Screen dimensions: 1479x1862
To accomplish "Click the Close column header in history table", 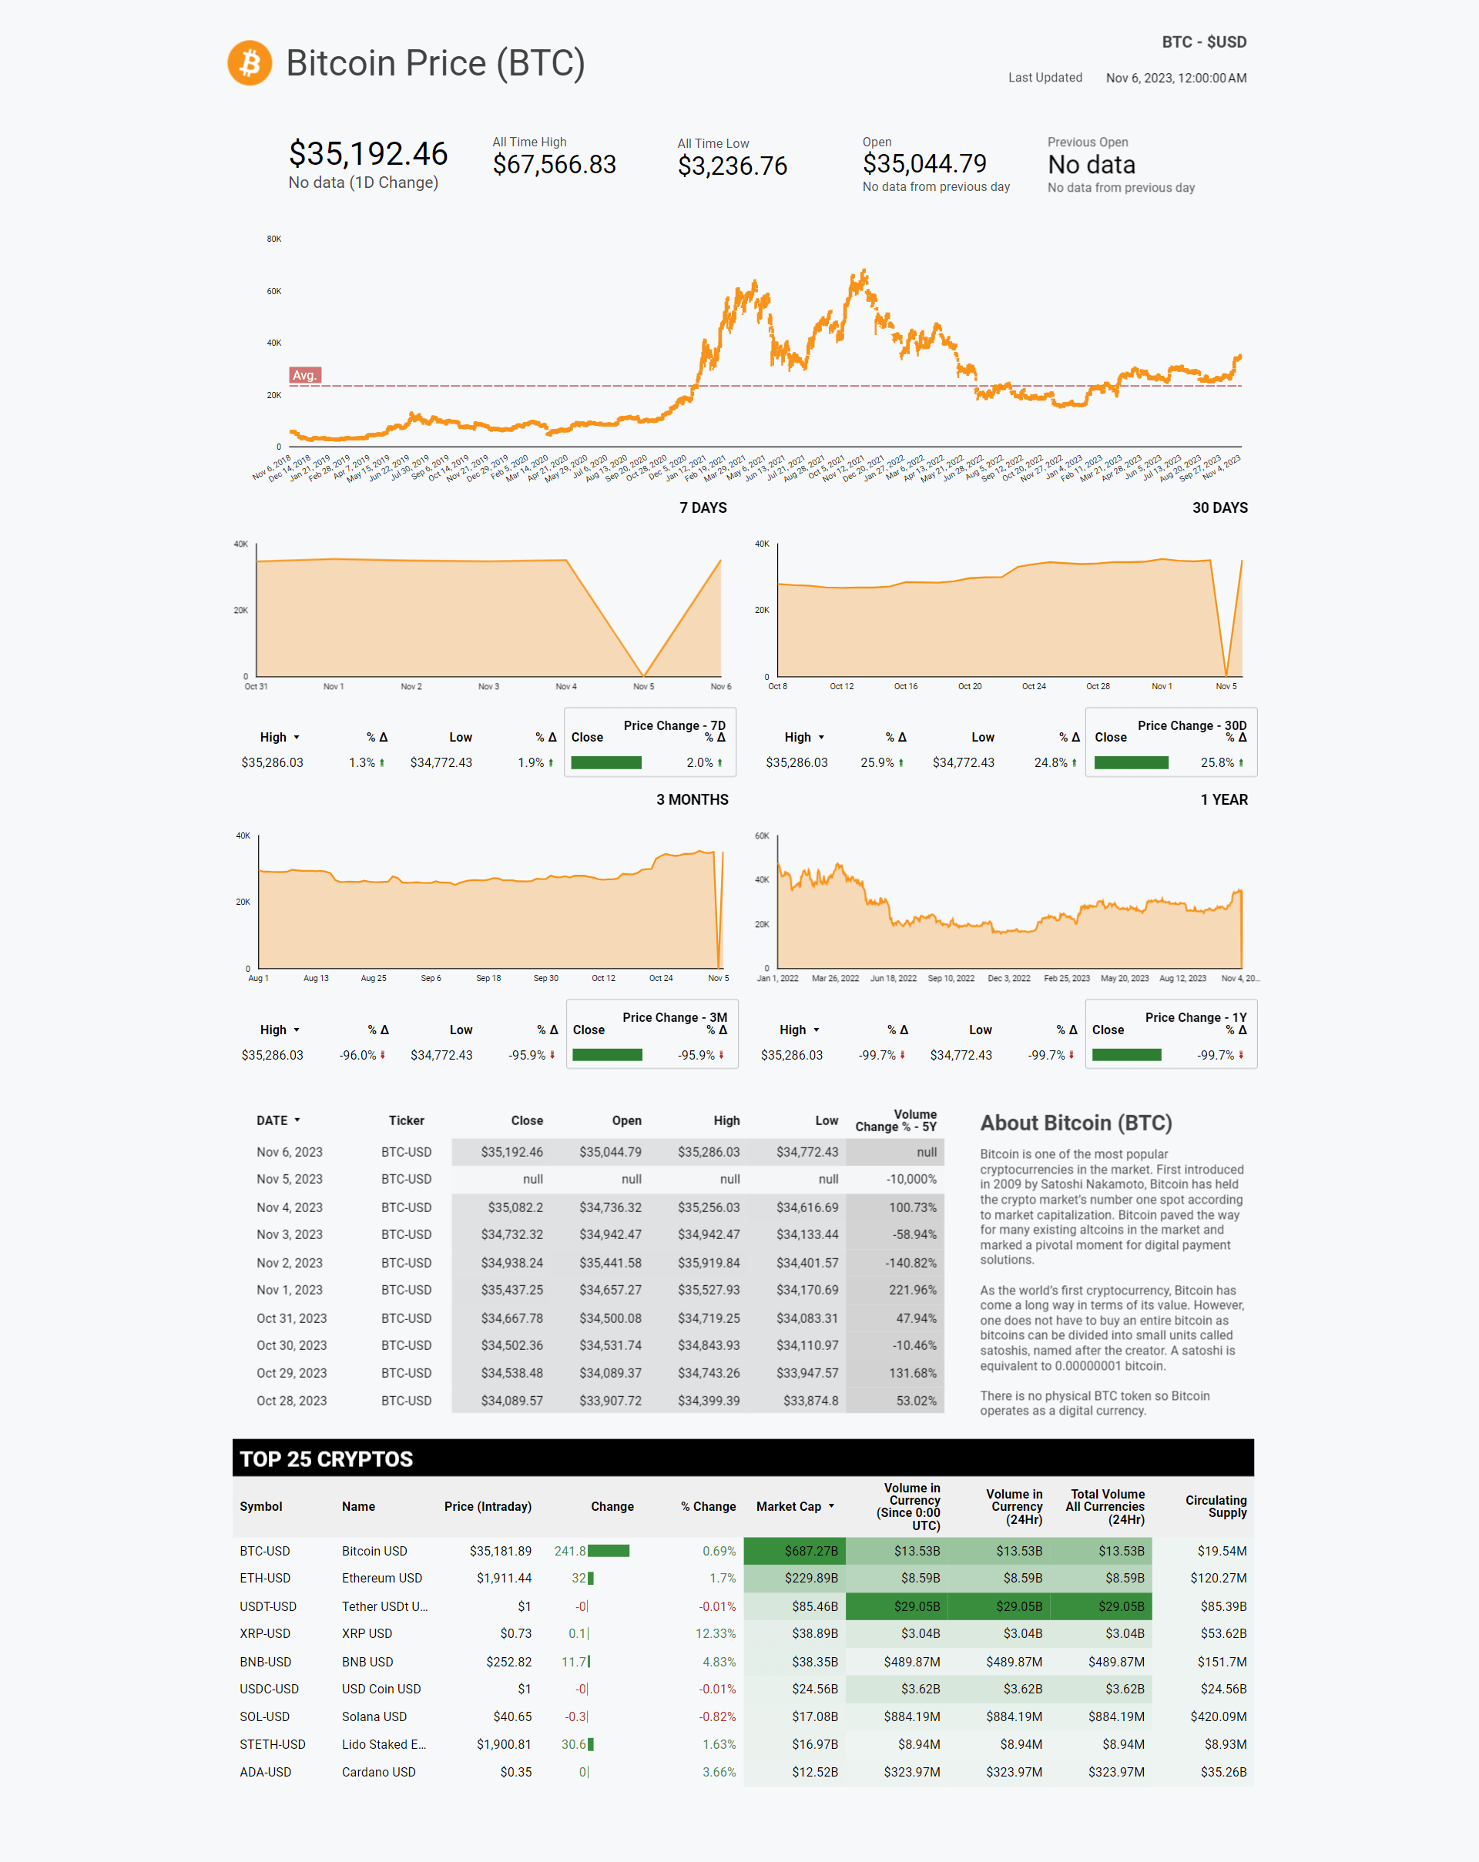I will point(527,1120).
